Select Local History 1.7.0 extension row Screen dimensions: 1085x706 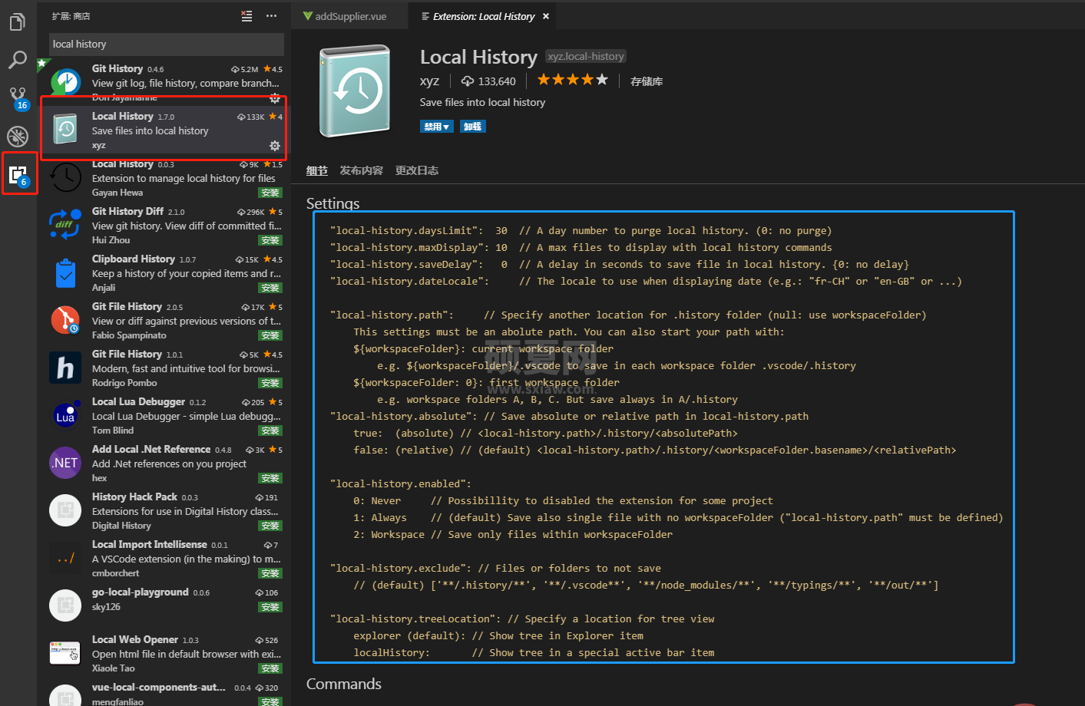point(164,130)
